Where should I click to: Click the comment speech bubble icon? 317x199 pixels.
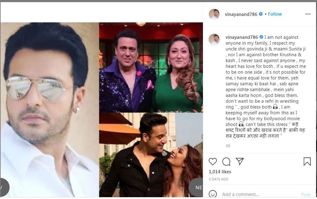(x=226, y=161)
